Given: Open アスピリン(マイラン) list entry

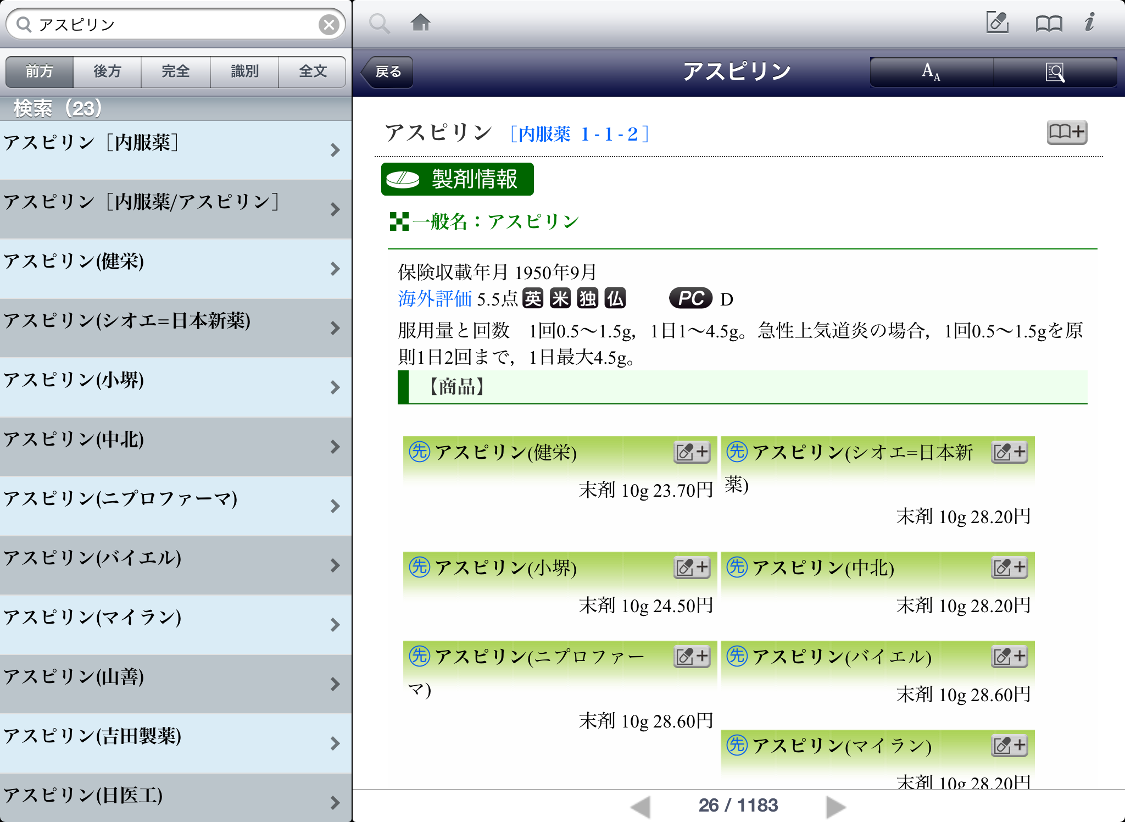Looking at the screenshot, I should click(x=165, y=624).
